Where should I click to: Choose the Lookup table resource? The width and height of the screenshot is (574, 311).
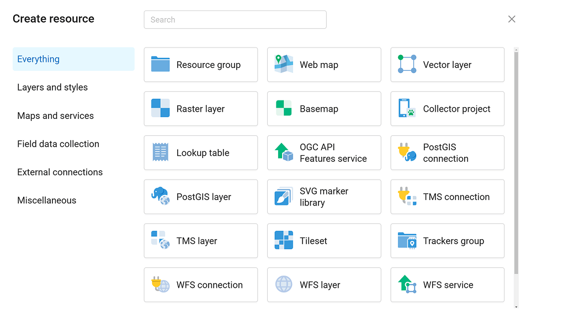[201, 153]
